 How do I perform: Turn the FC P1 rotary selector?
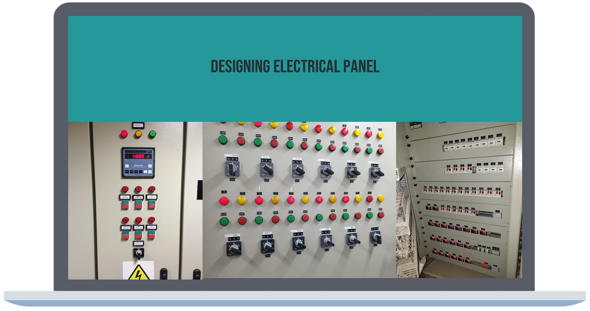pos(266,169)
